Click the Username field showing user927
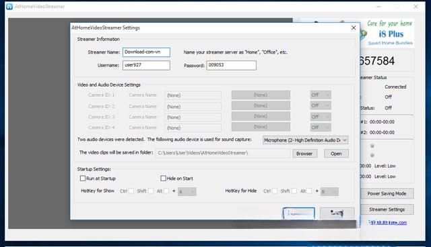This screenshot has height=247, width=431. click(146, 65)
